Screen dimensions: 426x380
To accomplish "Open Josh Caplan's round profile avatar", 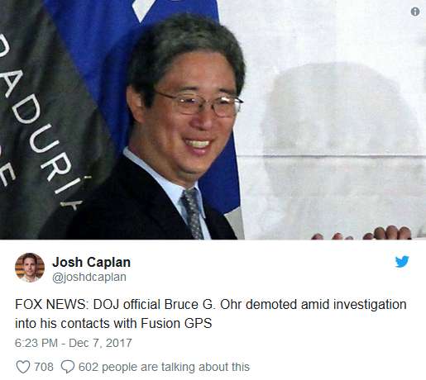I will point(30,268).
